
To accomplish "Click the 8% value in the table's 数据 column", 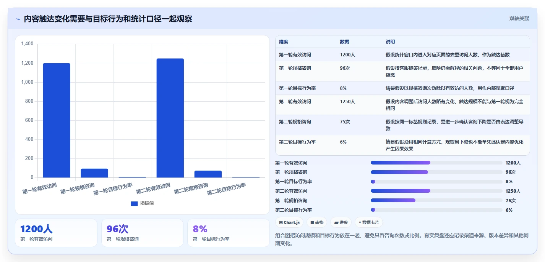I will pos(343,88).
